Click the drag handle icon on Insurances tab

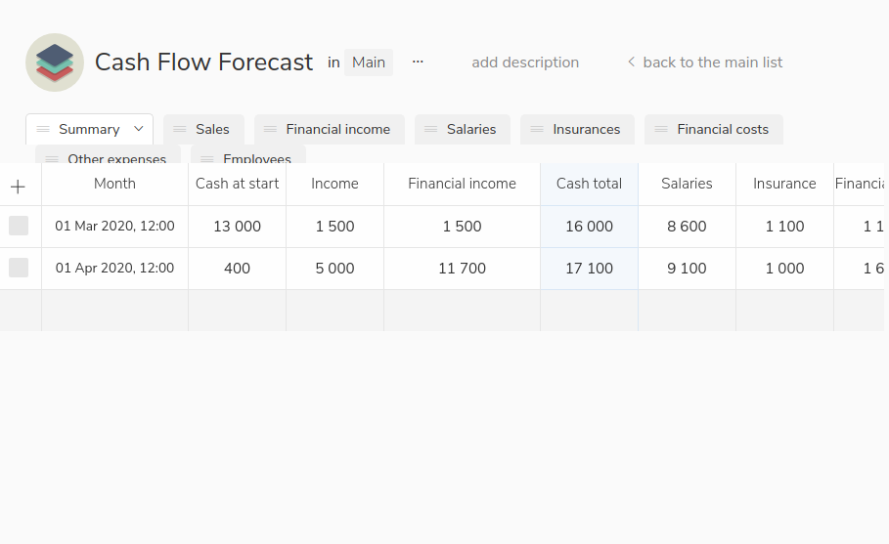(537, 129)
